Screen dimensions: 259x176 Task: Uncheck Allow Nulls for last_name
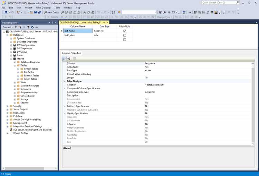click(x=125, y=31)
